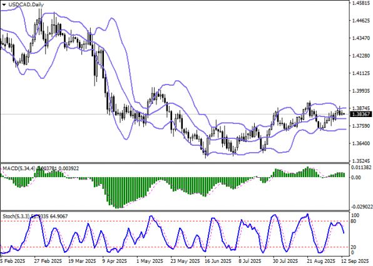
Task: Click the 30 Jul 2025 date label
Action: tap(285, 261)
